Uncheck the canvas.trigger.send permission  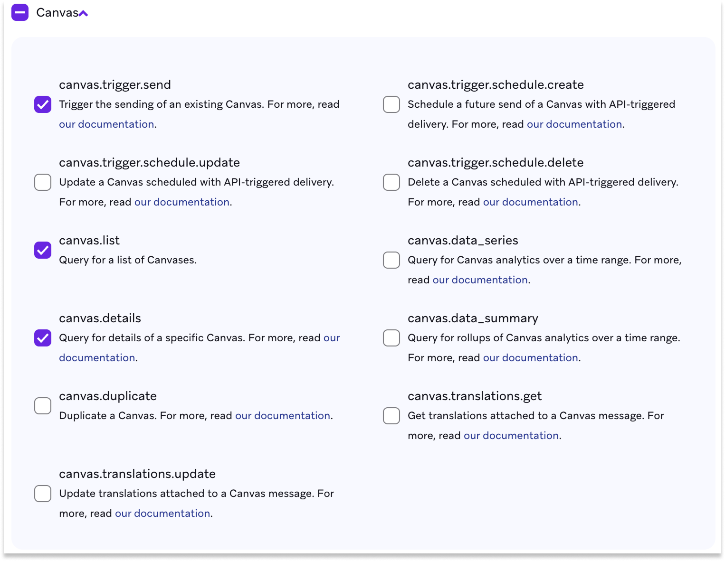42,104
